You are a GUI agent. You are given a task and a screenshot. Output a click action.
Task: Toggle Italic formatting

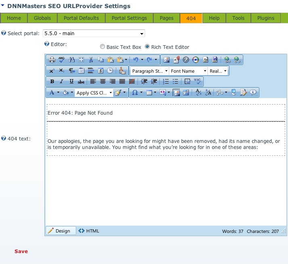[62, 82]
